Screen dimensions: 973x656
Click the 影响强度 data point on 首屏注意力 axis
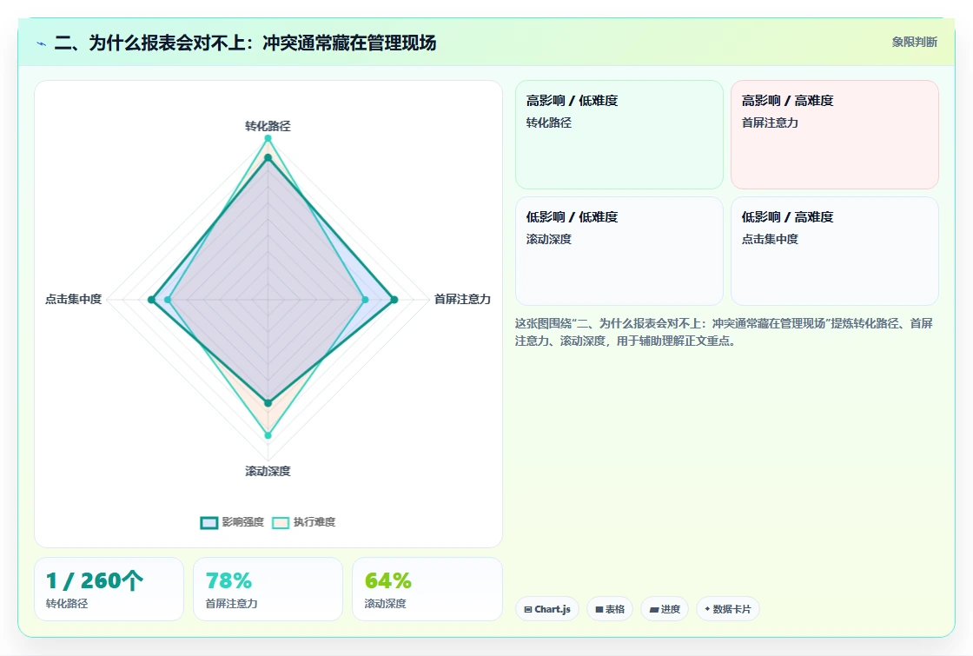(394, 300)
